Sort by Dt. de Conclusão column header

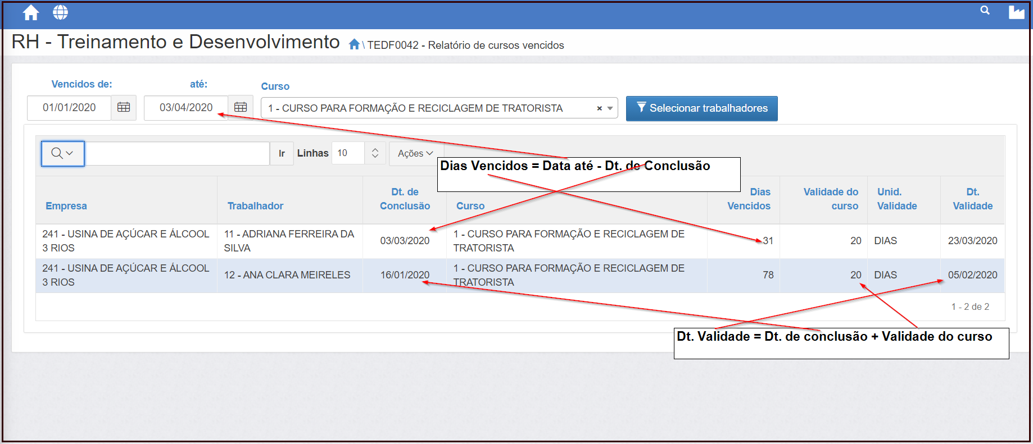point(405,199)
